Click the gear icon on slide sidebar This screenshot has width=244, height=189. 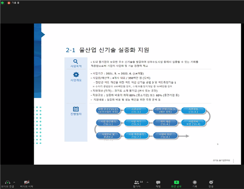point(76,75)
